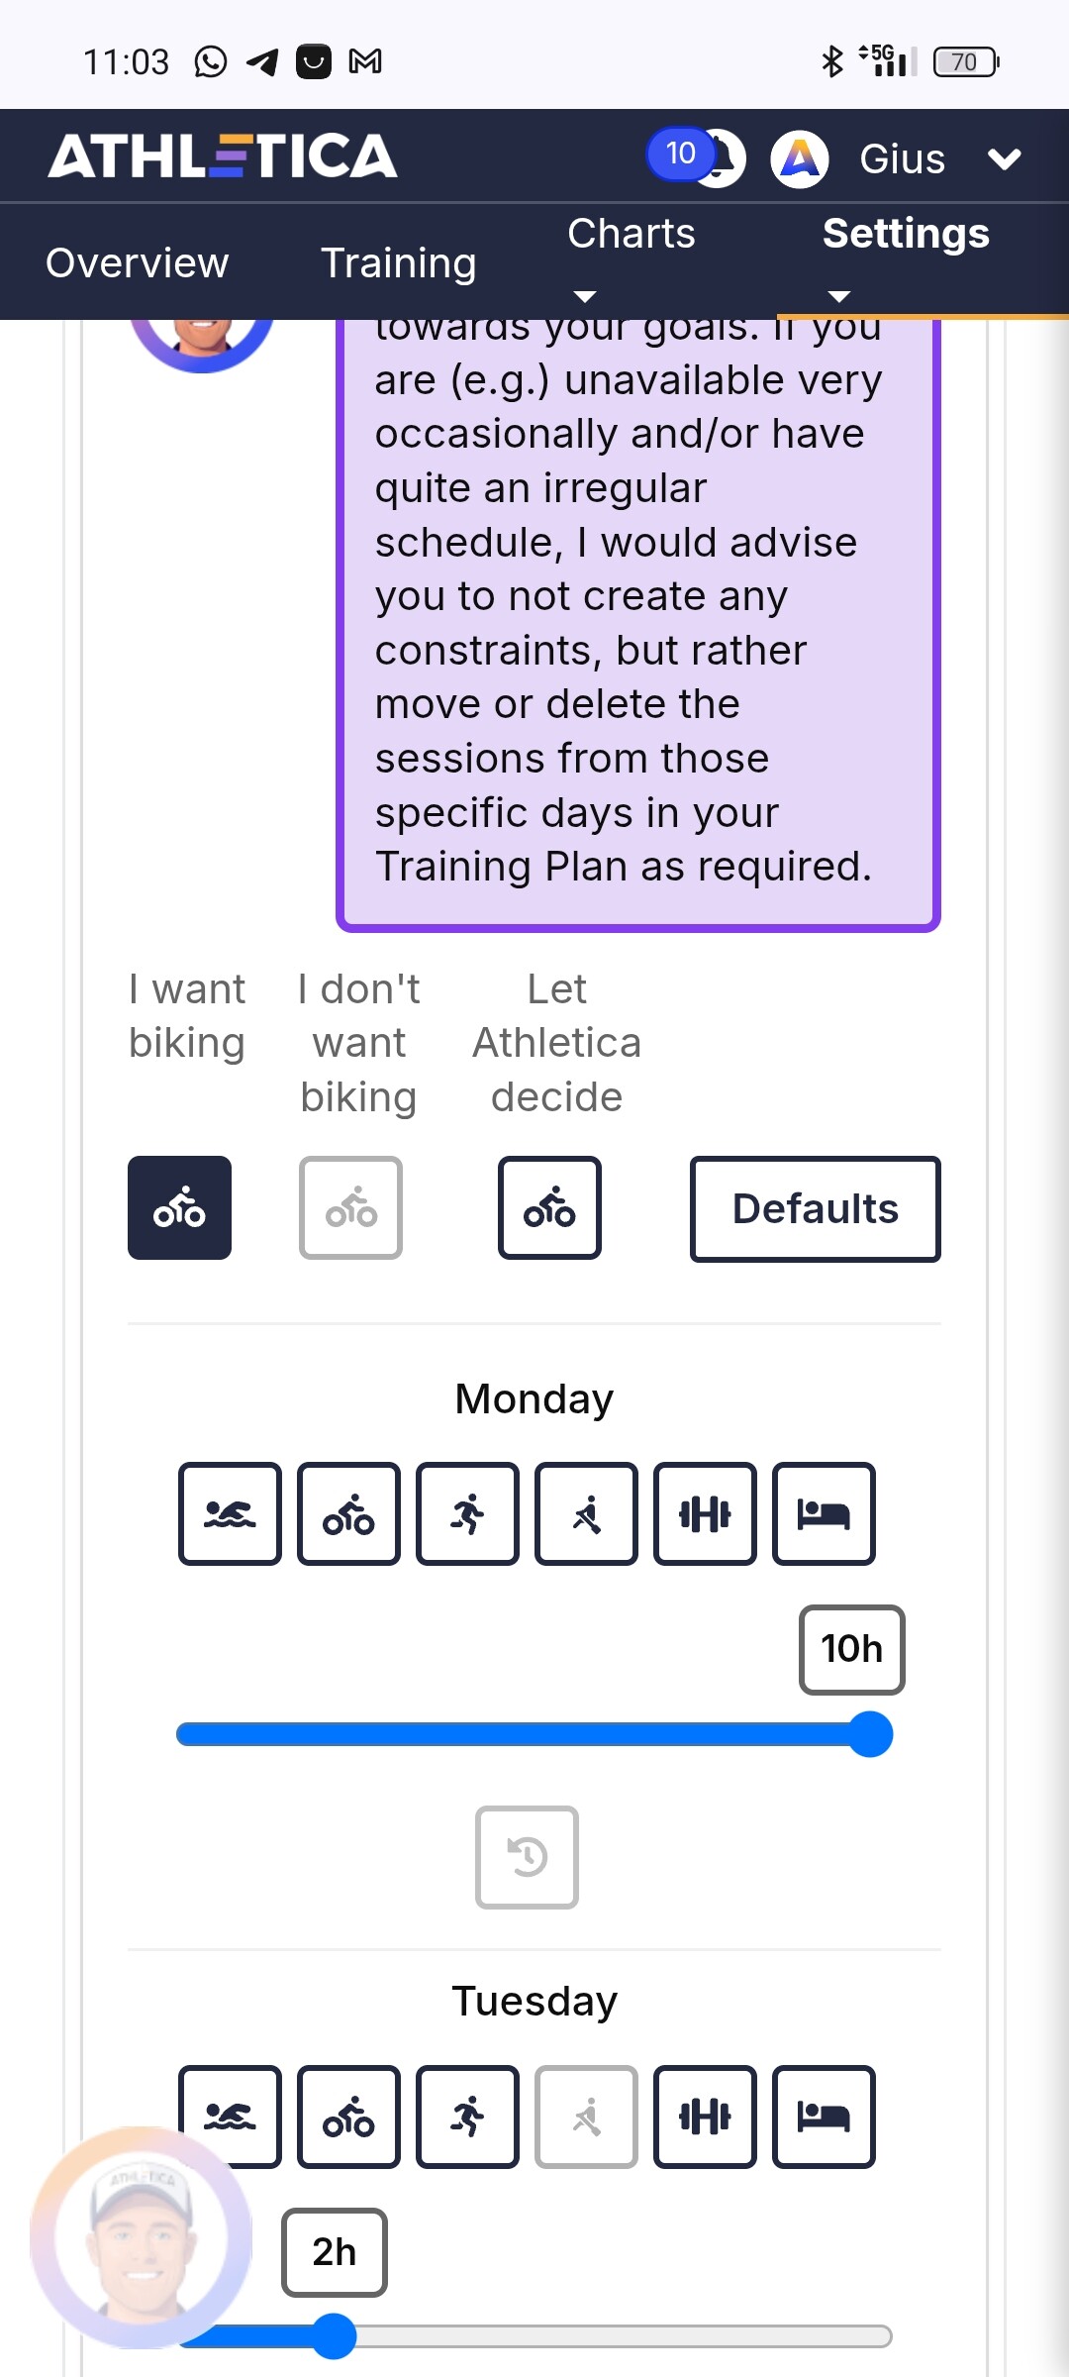Reset Monday hours with history icon
This screenshot has width=1069, height=2377.
point(527,1857)
